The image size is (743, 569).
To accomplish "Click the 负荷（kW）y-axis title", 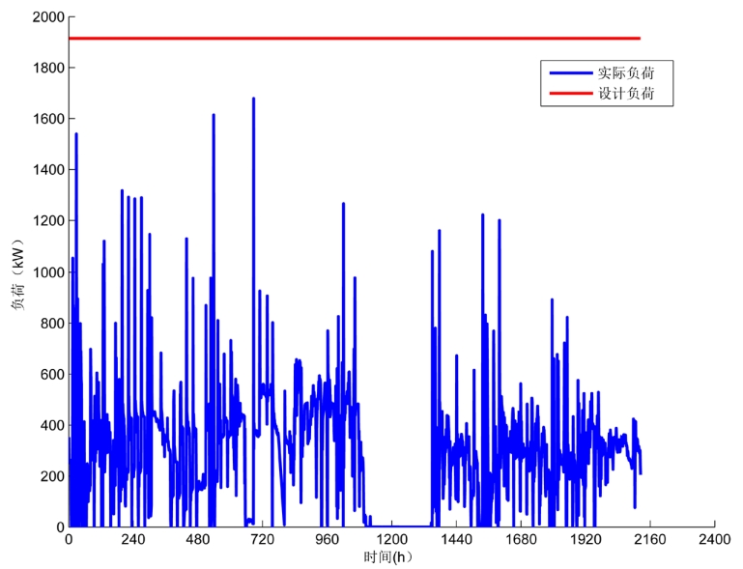I will pos(17,272).
